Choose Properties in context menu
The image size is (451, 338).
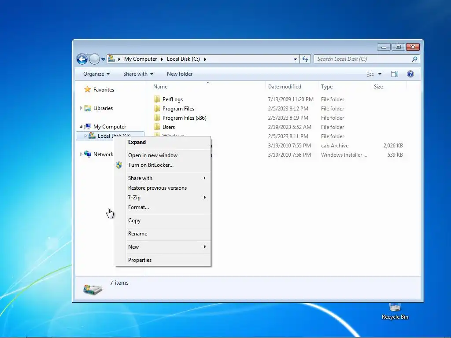point(162,260)
